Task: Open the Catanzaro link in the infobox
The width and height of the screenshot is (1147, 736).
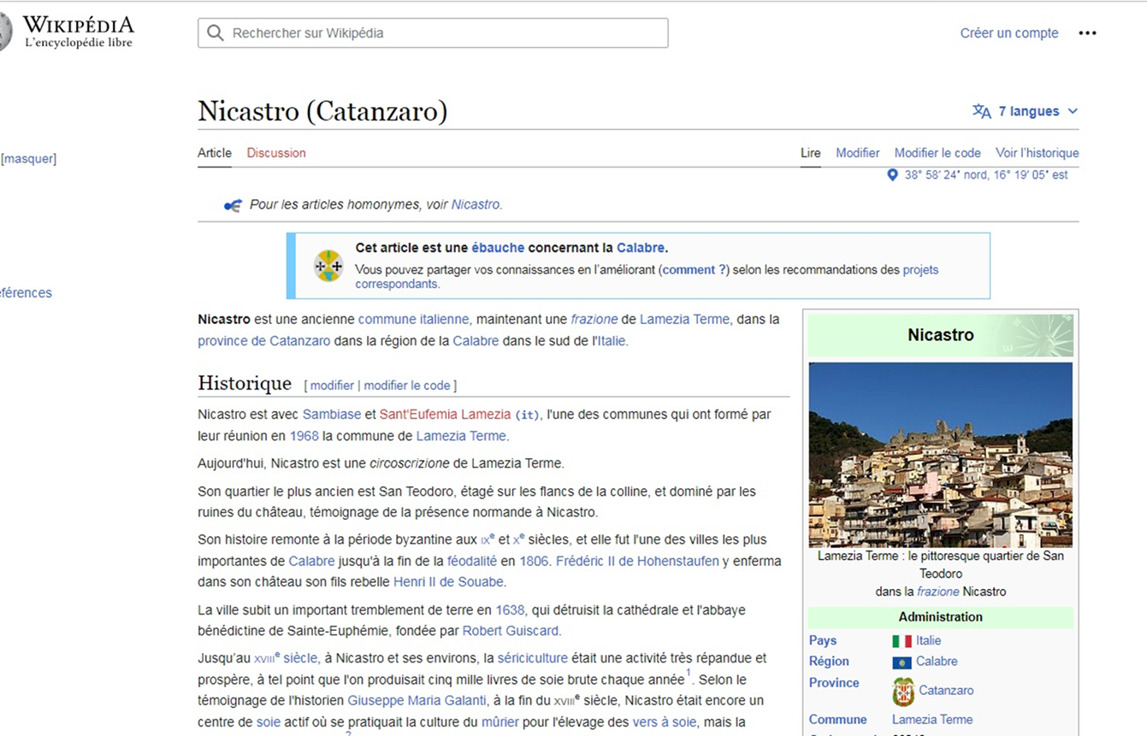Action: 946,691
